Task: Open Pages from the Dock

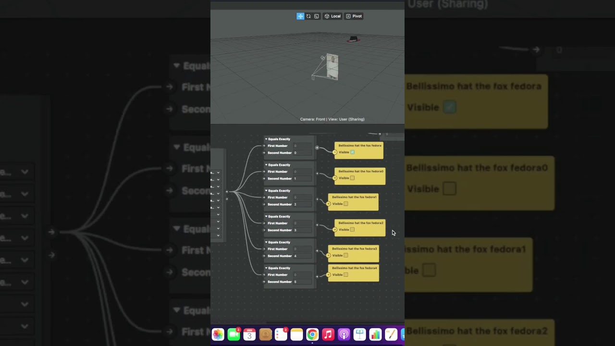Action: point(391,334)
